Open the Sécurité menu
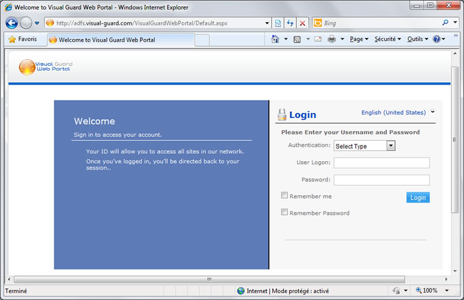 coord(388,39)
